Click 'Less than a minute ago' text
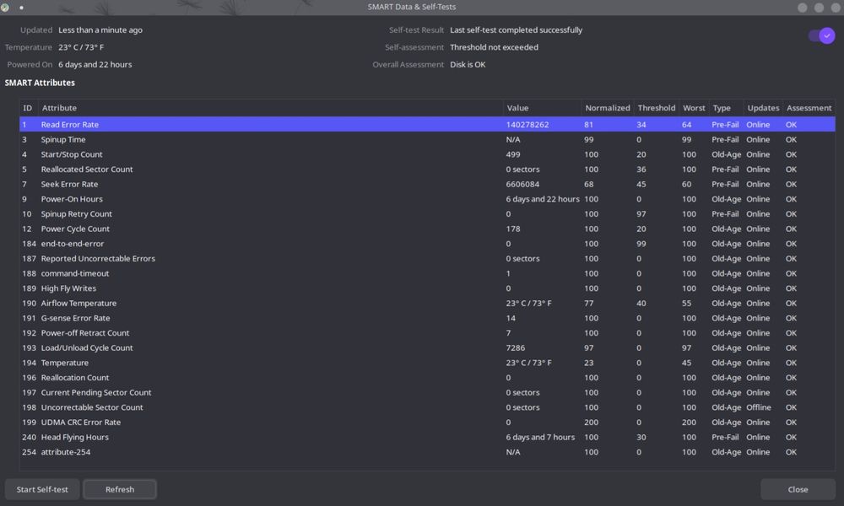The image size is (844, 506). (100, 30)
